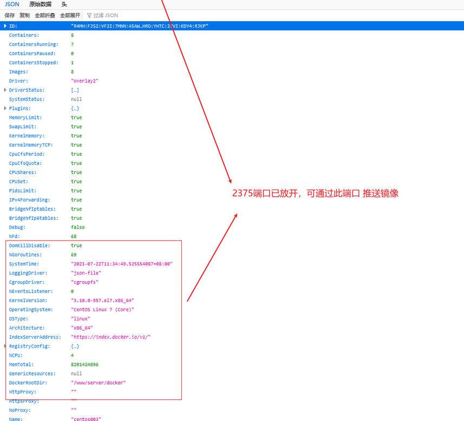Screen dimensions: 464x421
Task: Click the MemTotal value 8201424896
Action: (84, 365)
